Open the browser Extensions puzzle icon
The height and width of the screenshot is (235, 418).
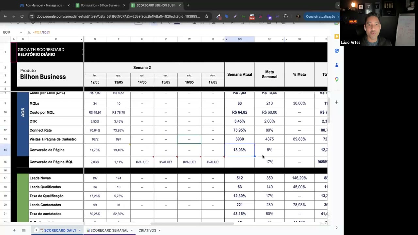click(x=286, y=16)
